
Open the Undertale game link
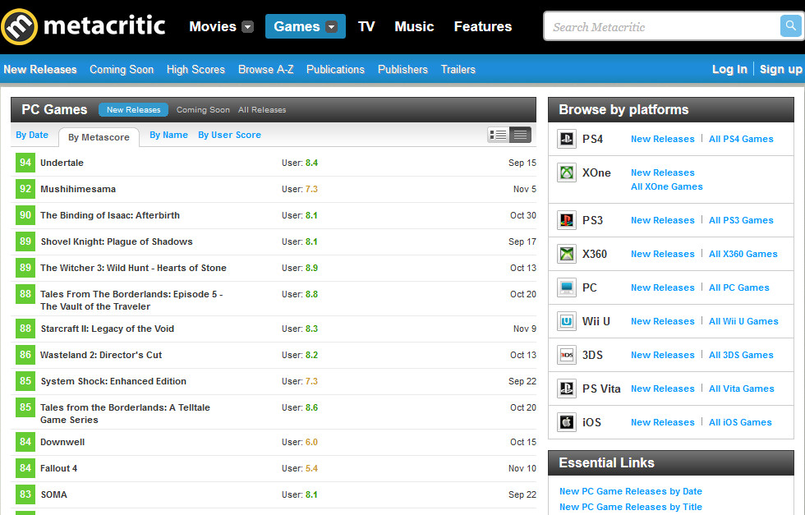point(62,163)
